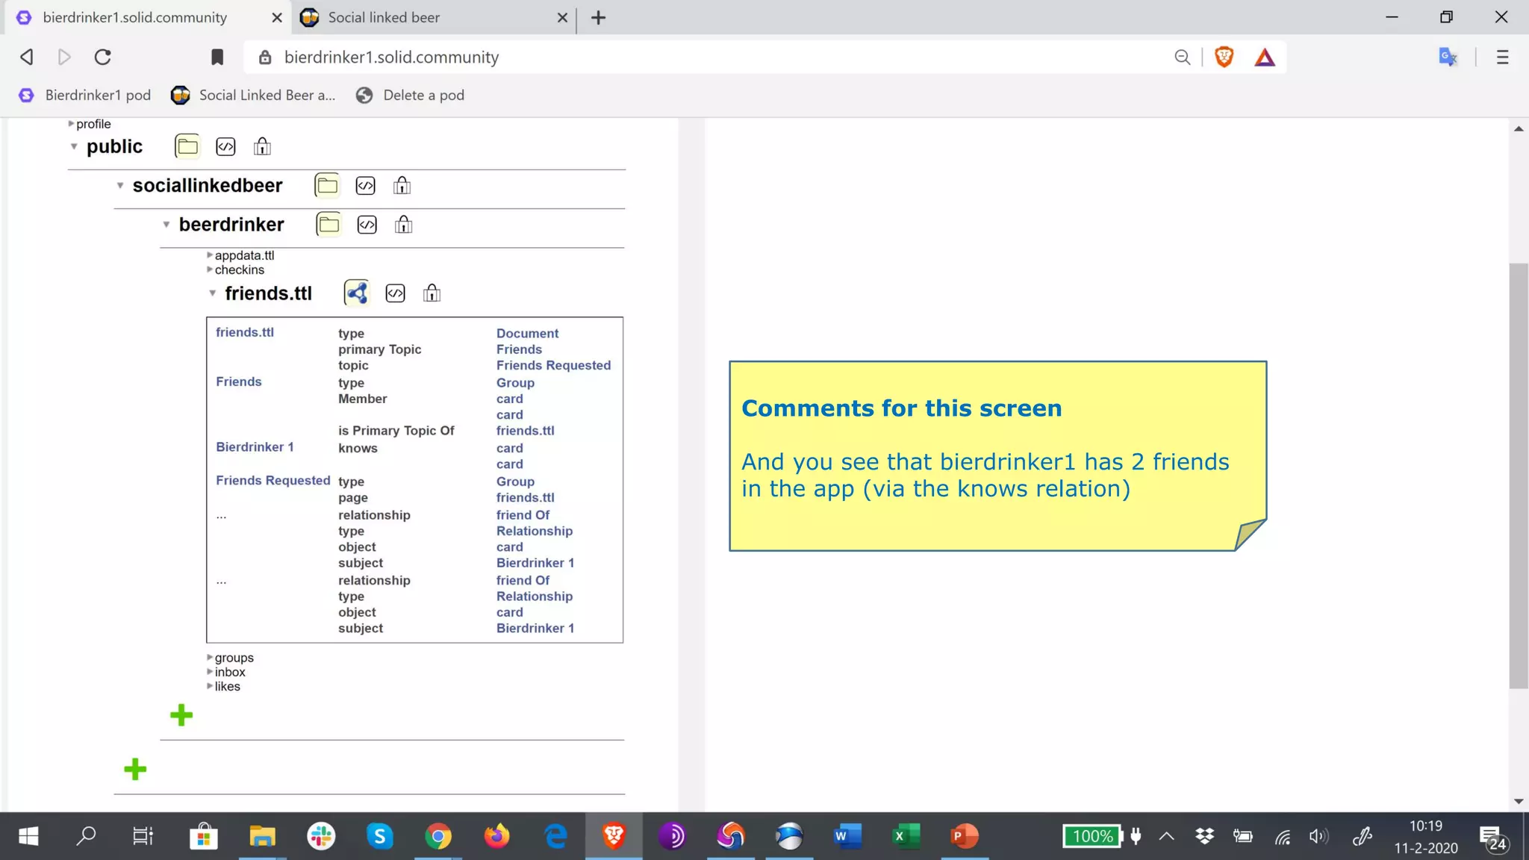Viewport: 1529px width, 860px height.
Task: Open sharing lock icon for public
Action: 262,146
